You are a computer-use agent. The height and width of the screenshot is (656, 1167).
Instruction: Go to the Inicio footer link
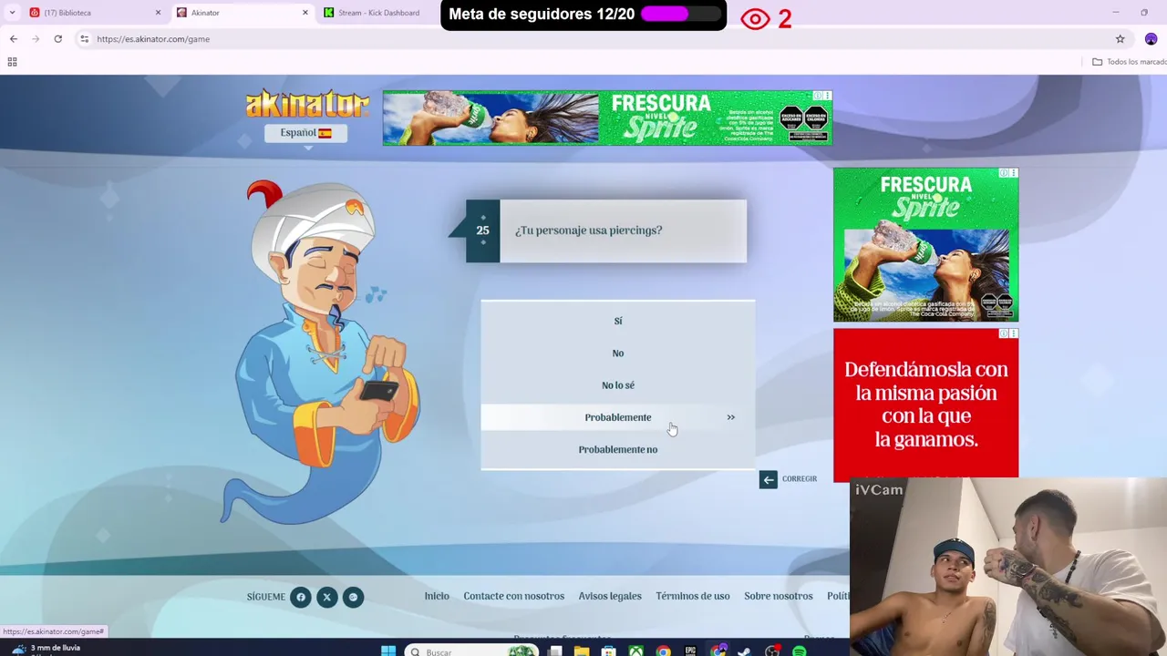437,596
